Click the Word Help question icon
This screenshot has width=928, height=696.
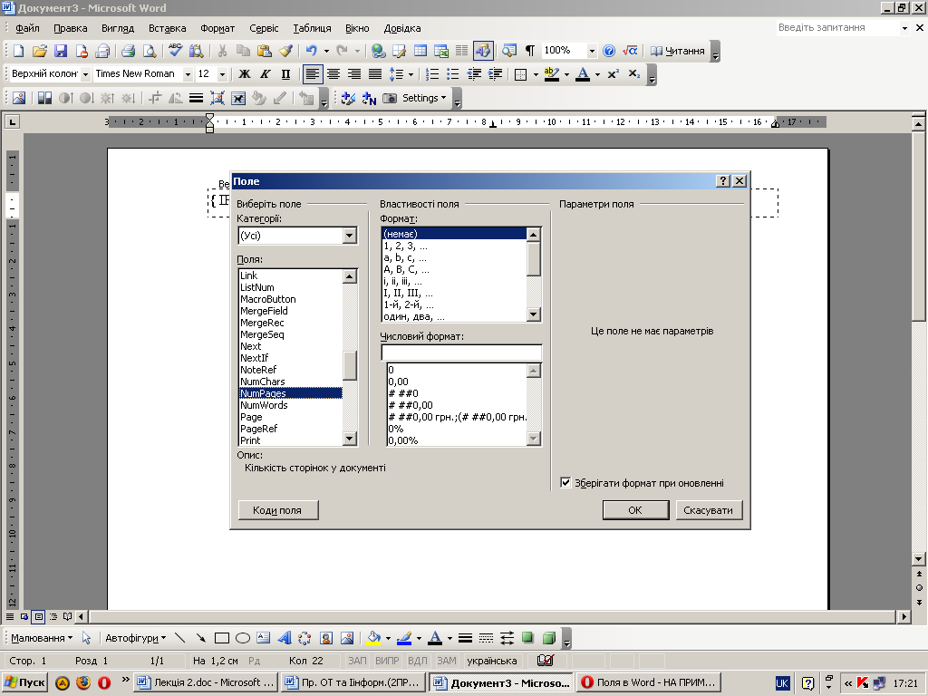point(609,51)
